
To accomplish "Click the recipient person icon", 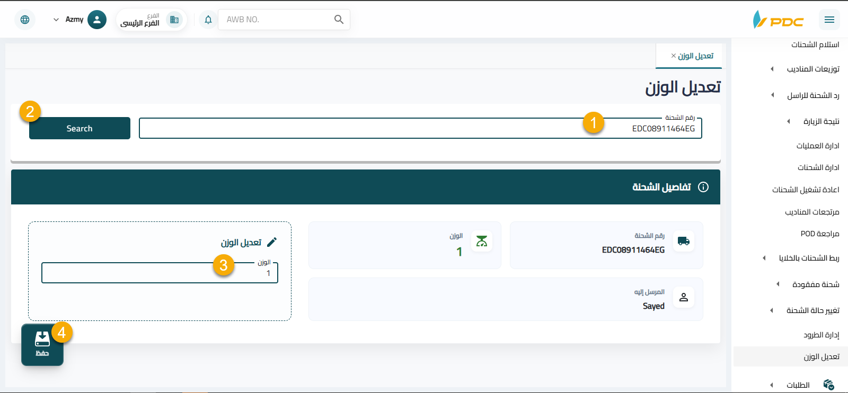I will point(684,297).
